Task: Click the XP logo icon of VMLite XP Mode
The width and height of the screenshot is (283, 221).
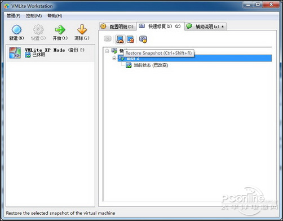Action: [15, 53]
